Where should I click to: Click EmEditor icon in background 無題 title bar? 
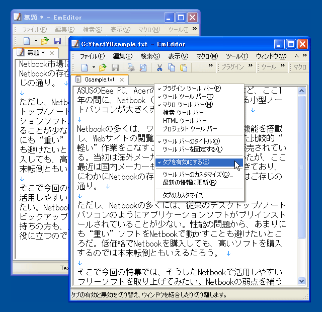coord(18,17)
